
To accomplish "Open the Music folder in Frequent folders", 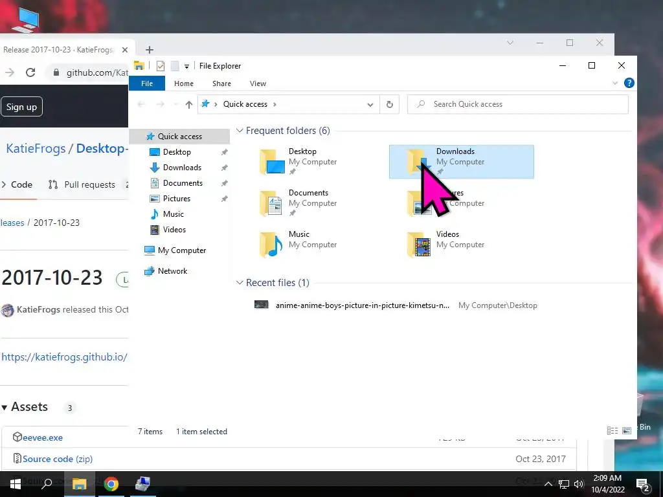I will (298, 244).
